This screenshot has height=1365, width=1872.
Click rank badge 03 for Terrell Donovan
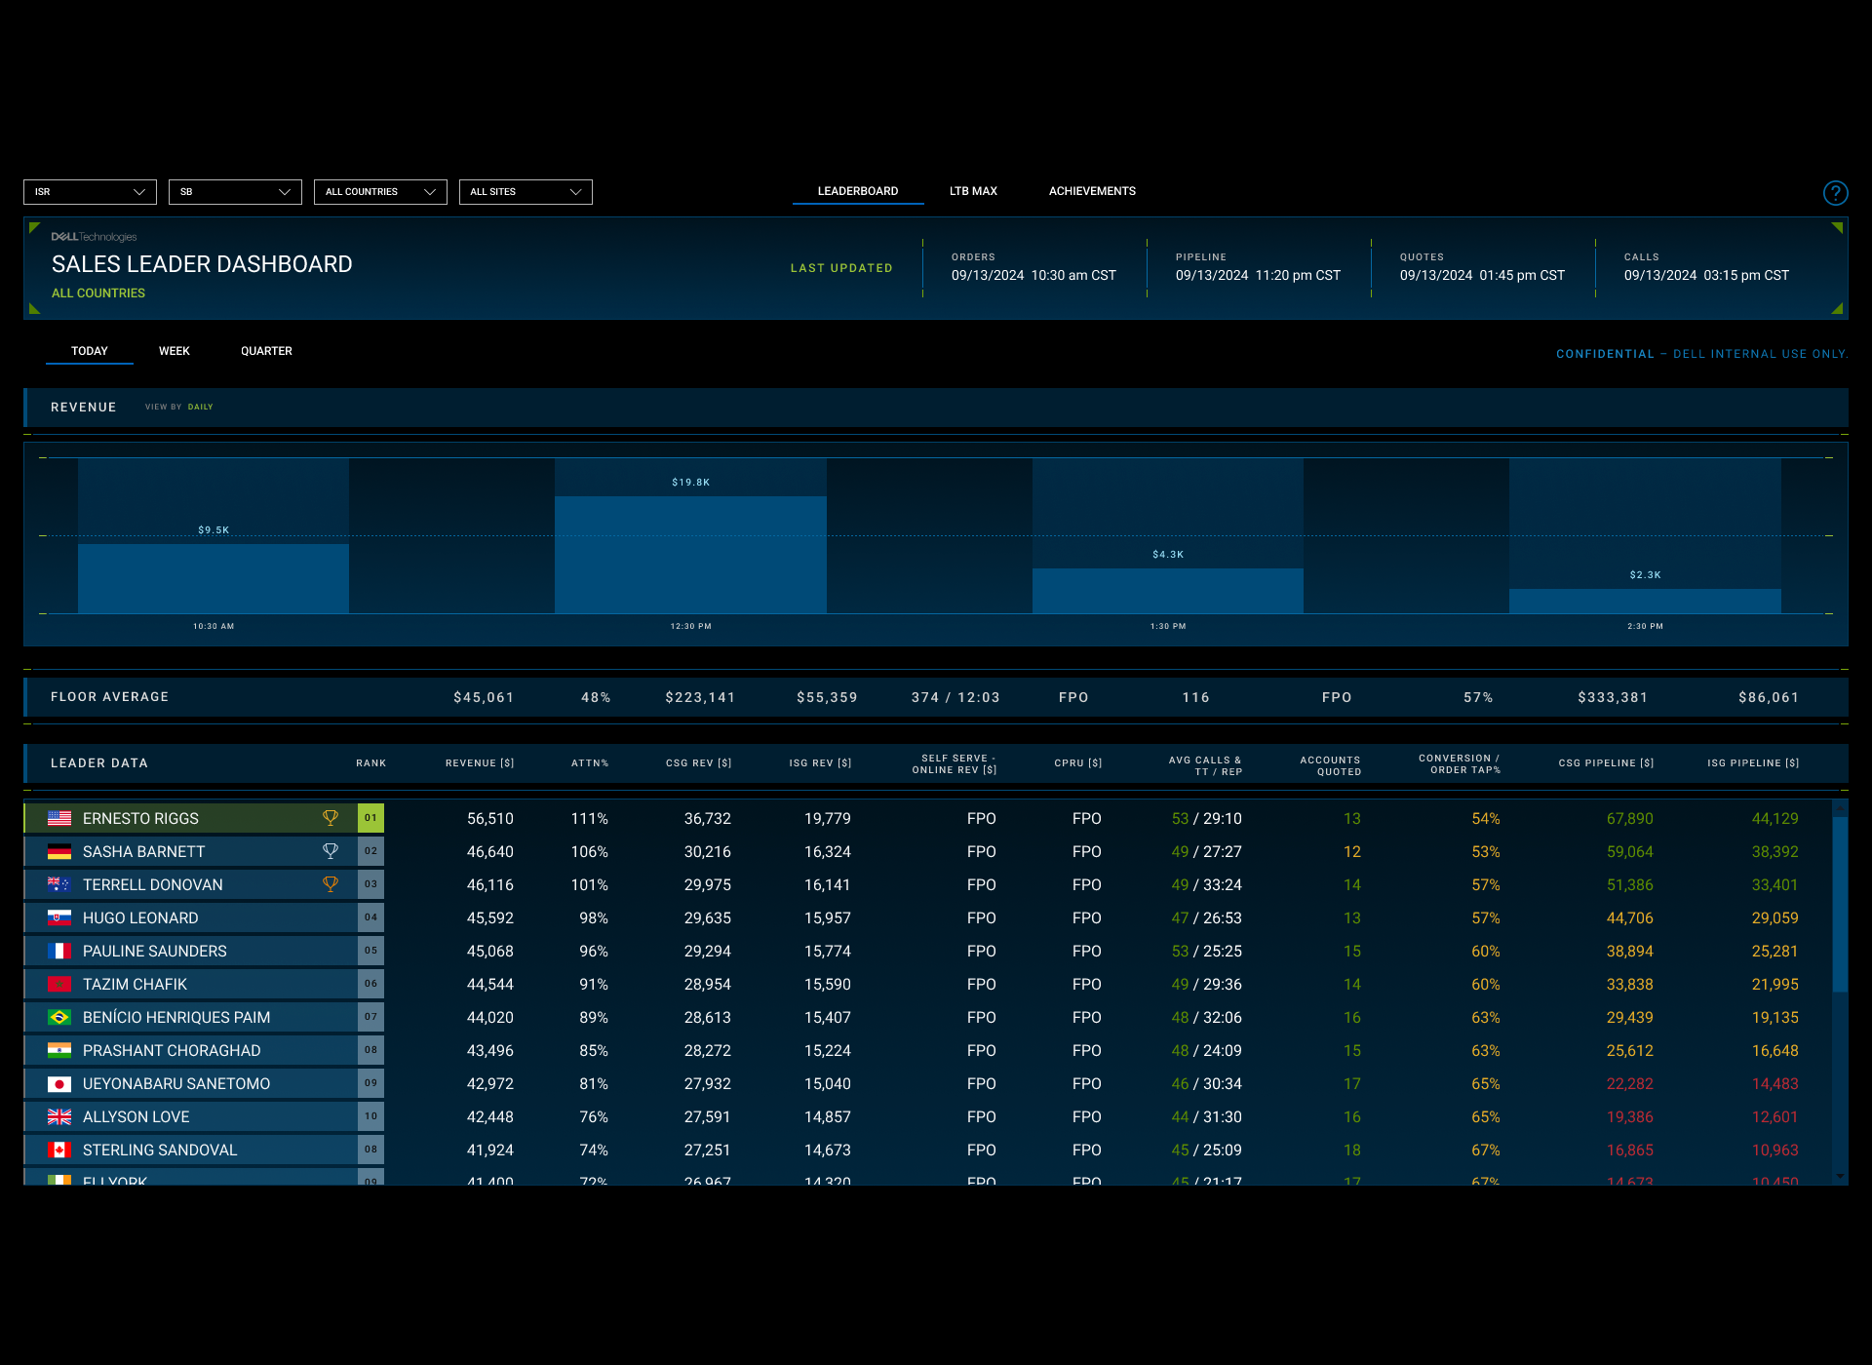[x=370, y=884]
